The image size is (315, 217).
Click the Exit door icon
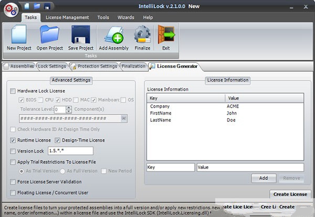click(166, 38)
